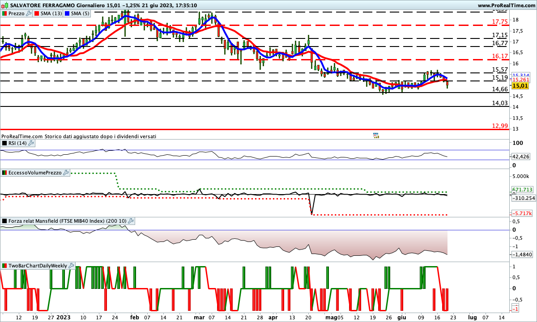Open Prezzo settings via wrench icon
Viewport: 537px width, 322px height.
(x=29, y=13)
